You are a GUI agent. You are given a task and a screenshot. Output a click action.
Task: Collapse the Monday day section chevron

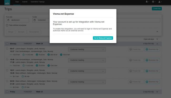pos(157,44)
